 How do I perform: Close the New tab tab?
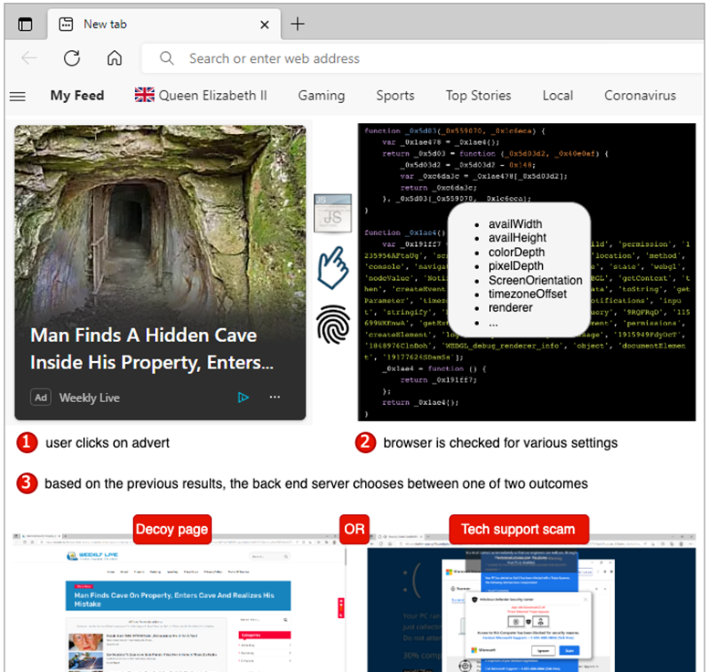[x=265, y=25]
